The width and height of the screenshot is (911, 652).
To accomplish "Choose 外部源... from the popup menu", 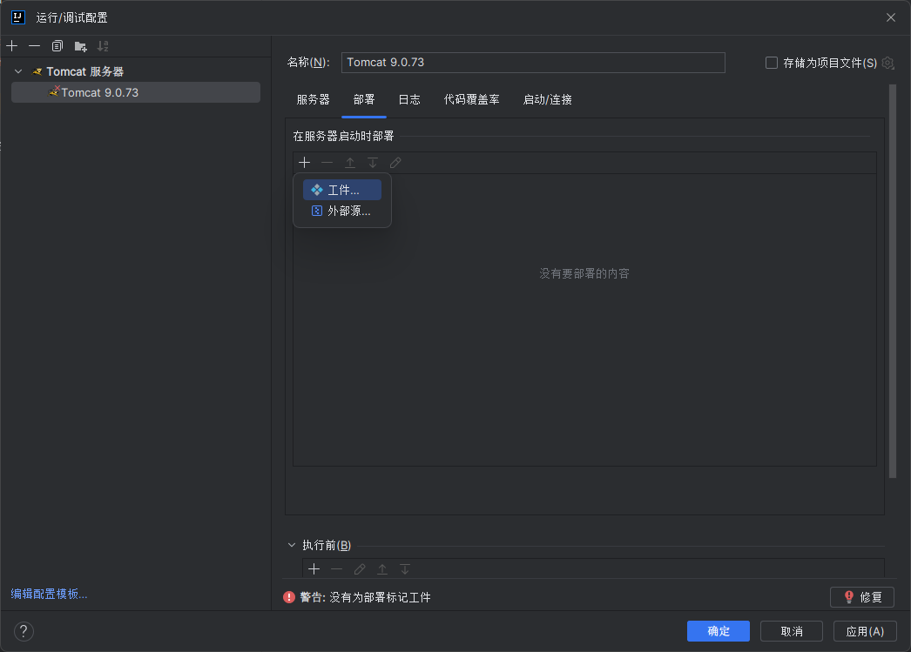I will 342,211.
